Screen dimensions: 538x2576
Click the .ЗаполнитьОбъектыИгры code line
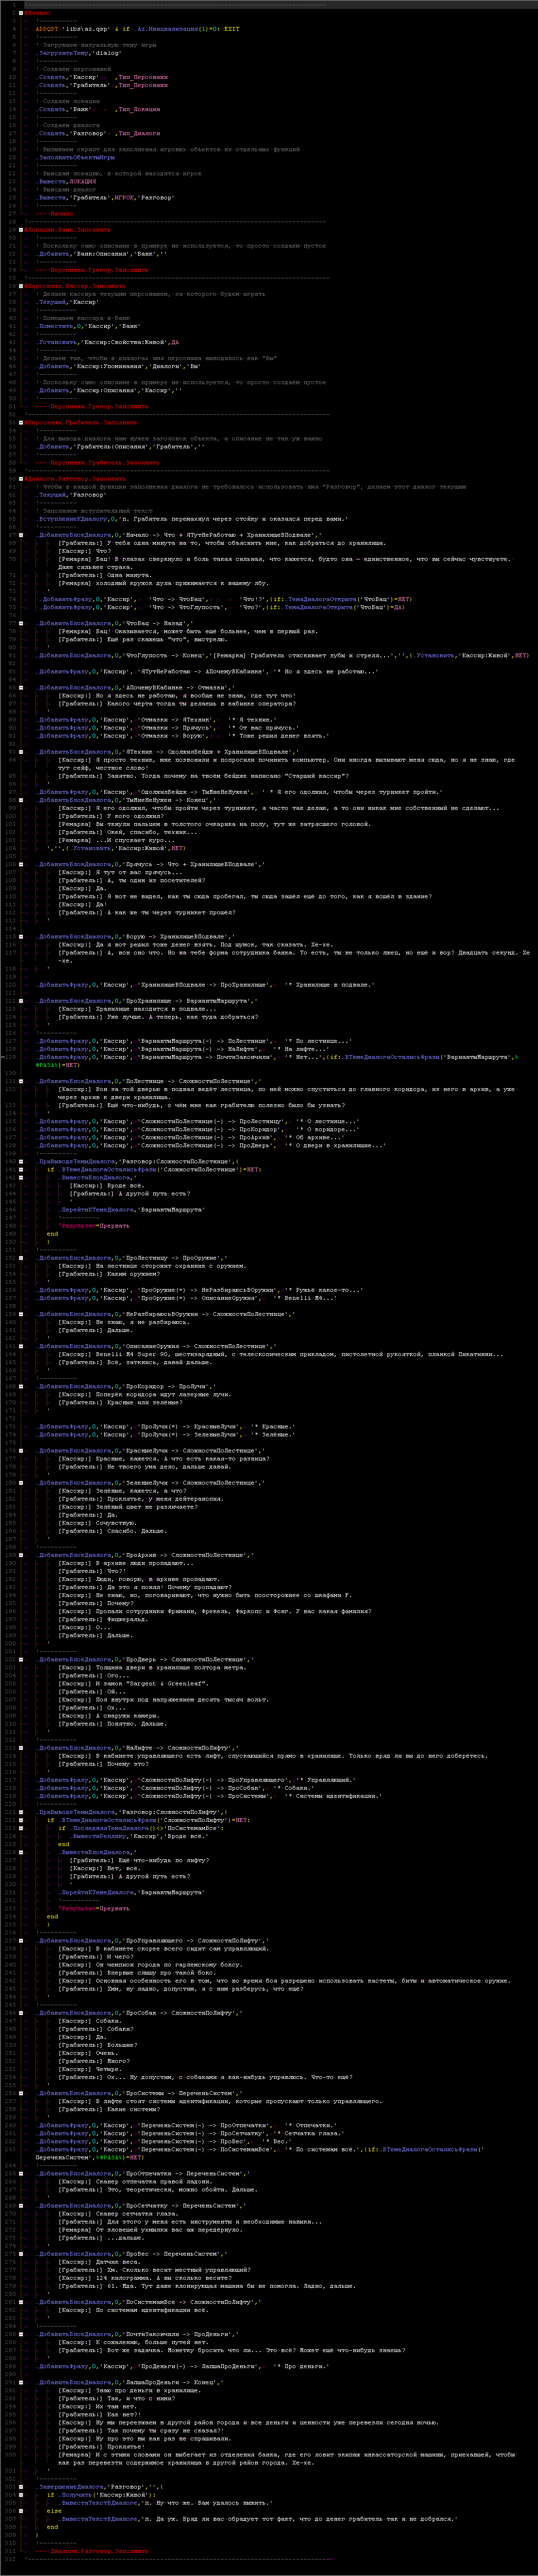pyautogui.click(x=76, y=157)
